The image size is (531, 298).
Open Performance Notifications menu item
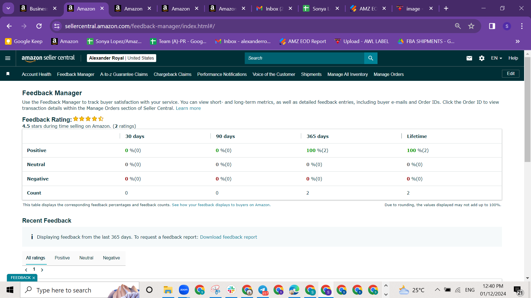pos(222,74)
